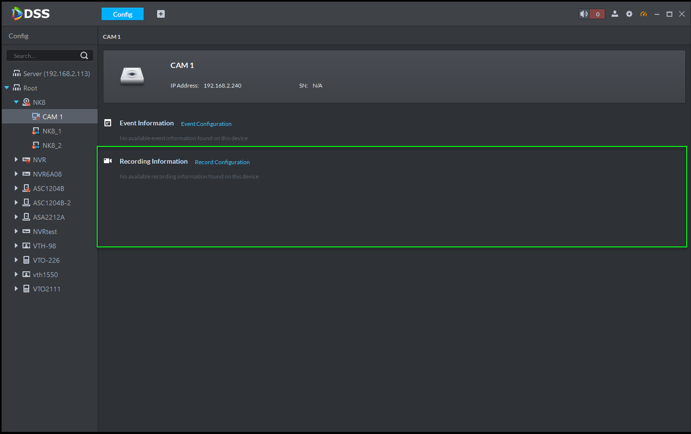Viewport: 691px width, 434px height.
Task: Click the CAM 1 device thumbnail image
Action: point(132,76)
